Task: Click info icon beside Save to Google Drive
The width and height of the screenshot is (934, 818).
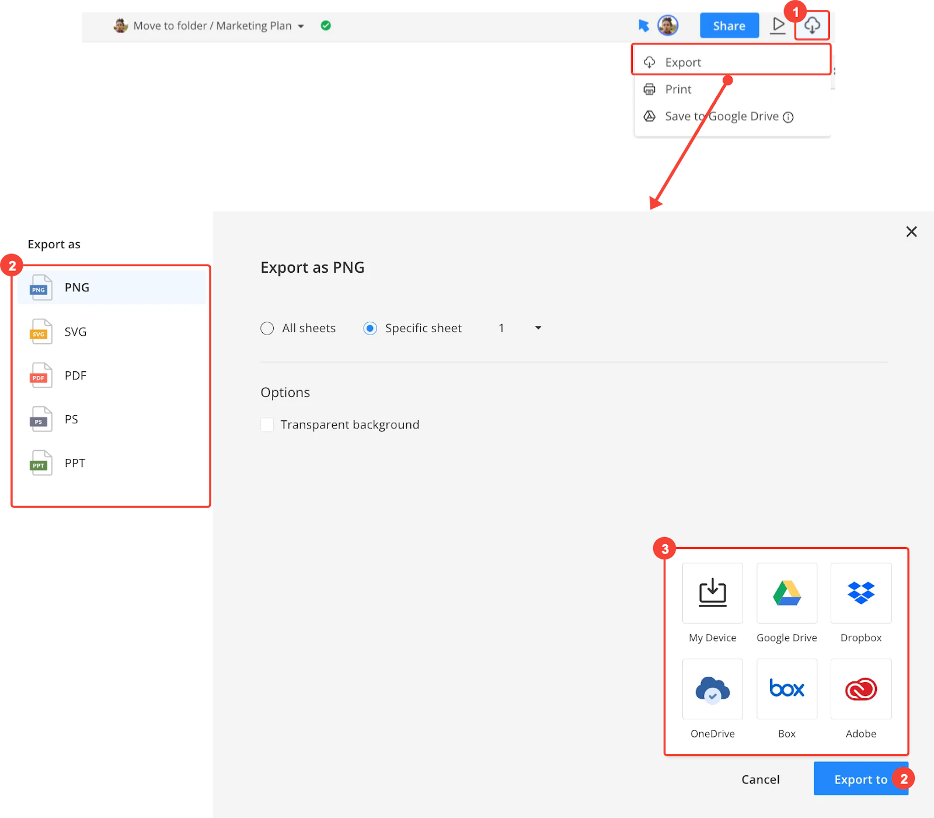Action: point(788,117)
